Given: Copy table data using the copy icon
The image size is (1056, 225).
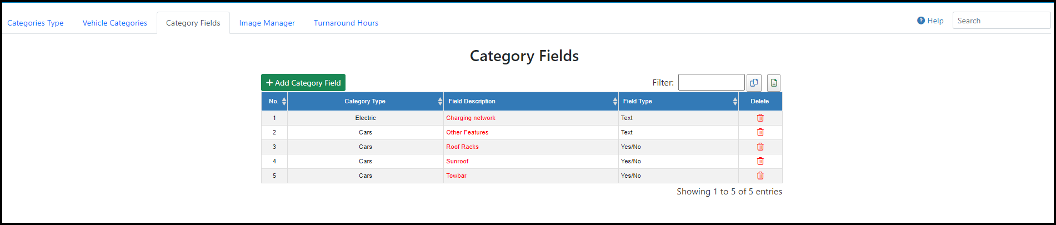Looking at the screenshot, I should 754,83.
